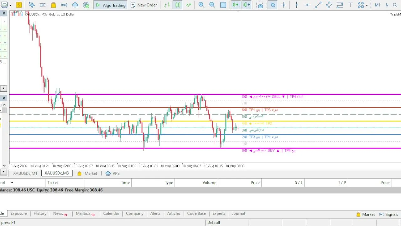Open the Experts toolbox tab
401x226 pixels.
[219, 213]
